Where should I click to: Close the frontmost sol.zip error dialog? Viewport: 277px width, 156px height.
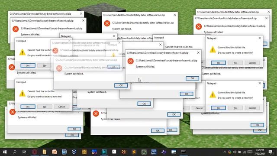(x=198, y=53)
